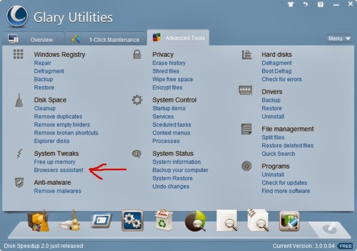Click Check for updates link
This screenshot has width=357, height=251.
coord(284,183)
